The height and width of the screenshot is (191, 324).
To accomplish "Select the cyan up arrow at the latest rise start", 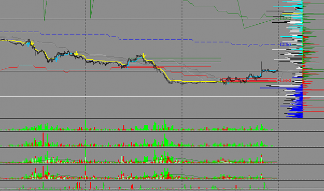I will 228,82.
